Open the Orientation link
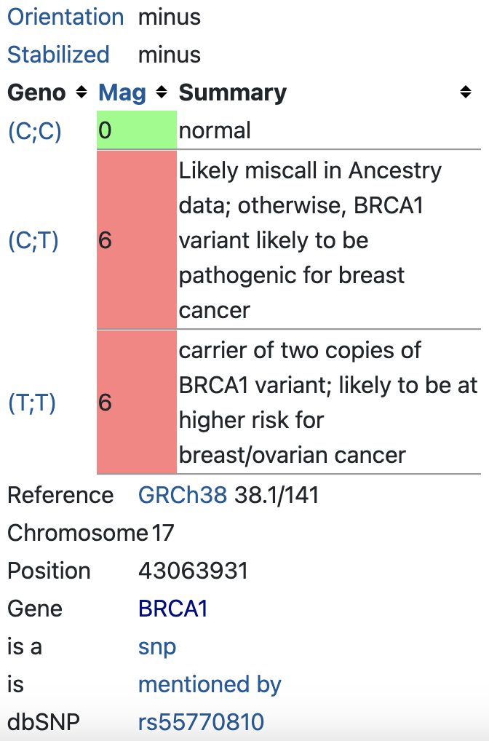Screen dimensions: 489x741 (65, 17)
